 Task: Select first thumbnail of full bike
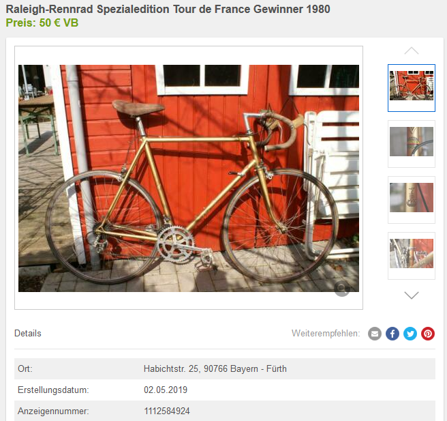[412, 88]
